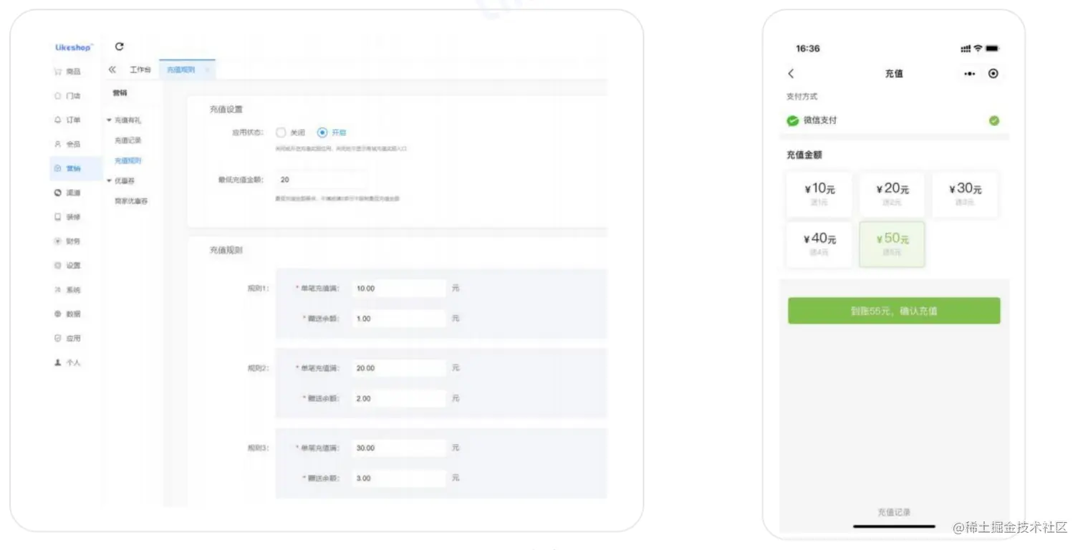The image size is (1083, 550).
Task: Choose the ¥30元 recharge amount card
Action: click(965, 195)
